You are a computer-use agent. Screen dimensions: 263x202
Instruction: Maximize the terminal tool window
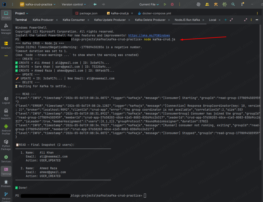tap(246, 20)
